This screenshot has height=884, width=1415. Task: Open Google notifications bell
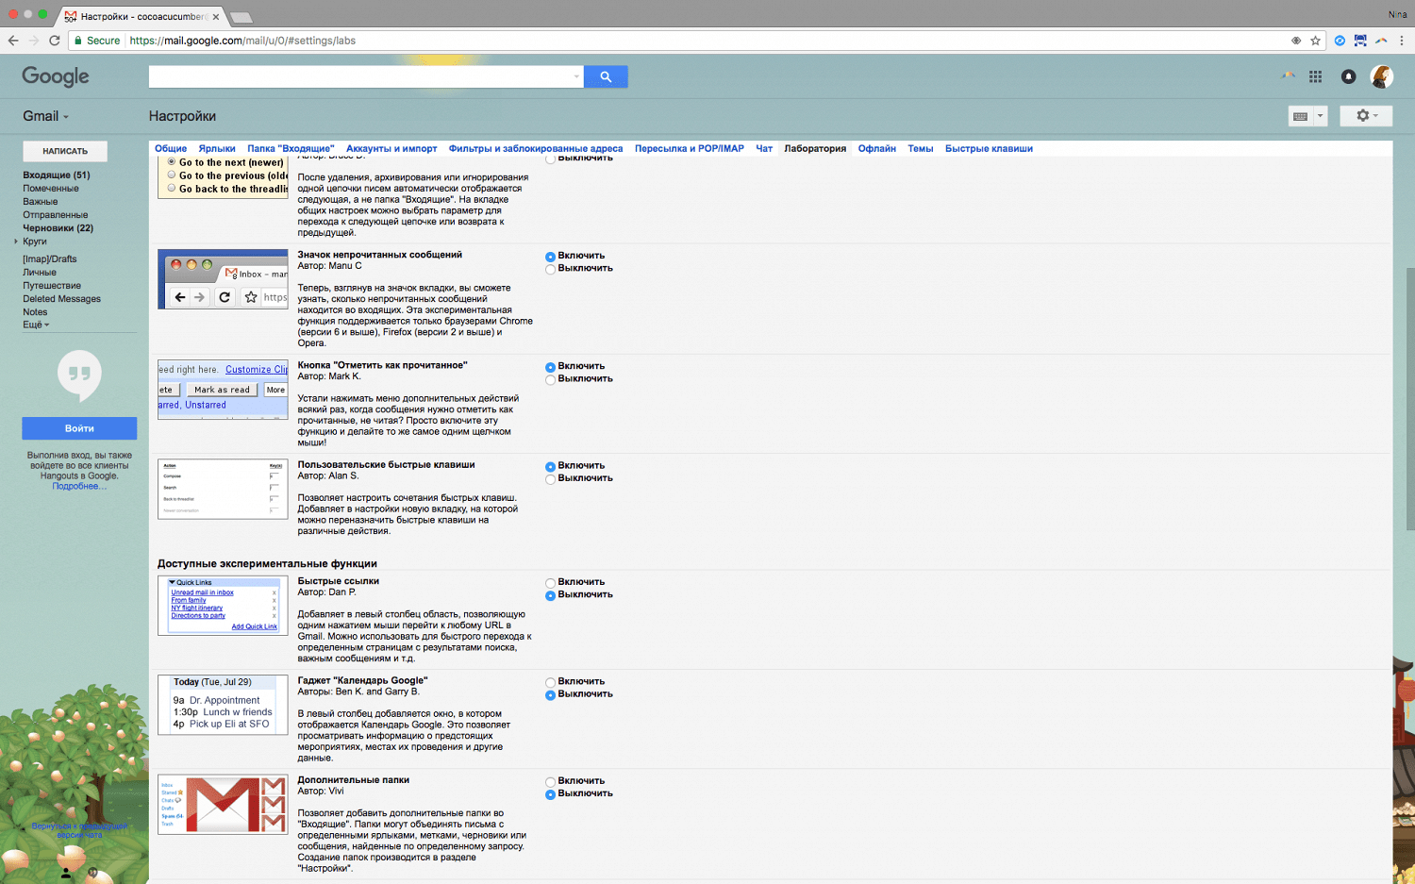pos(1348,76)
